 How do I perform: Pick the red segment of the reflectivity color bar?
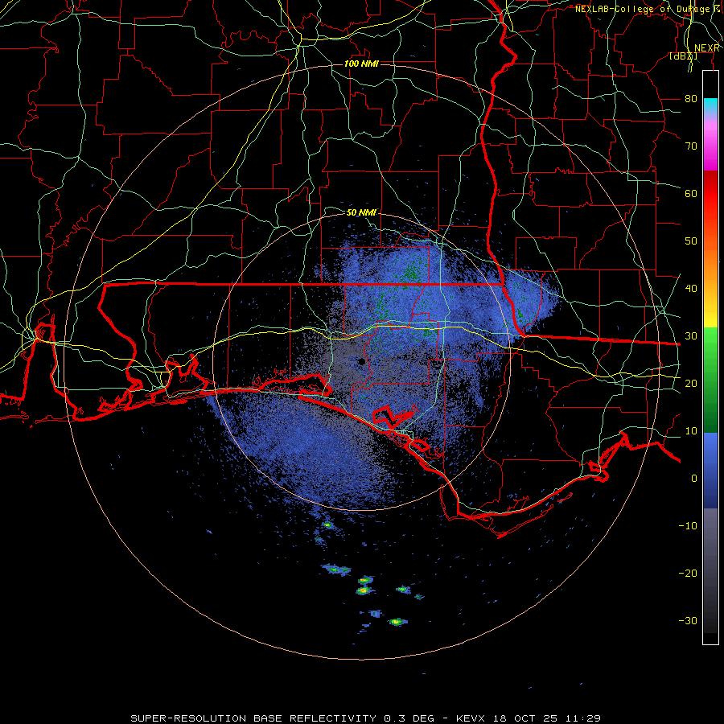pyautogui.click(x=710, y=195)
